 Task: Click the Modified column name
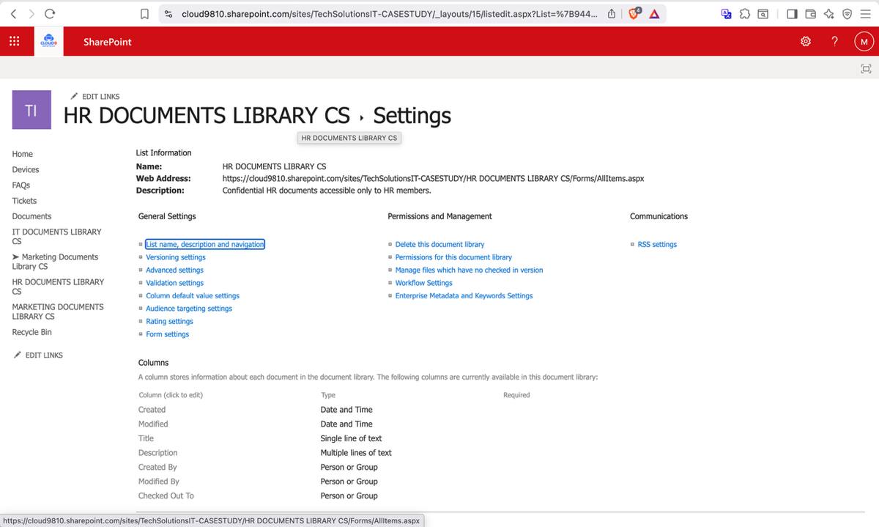(153, 424)
